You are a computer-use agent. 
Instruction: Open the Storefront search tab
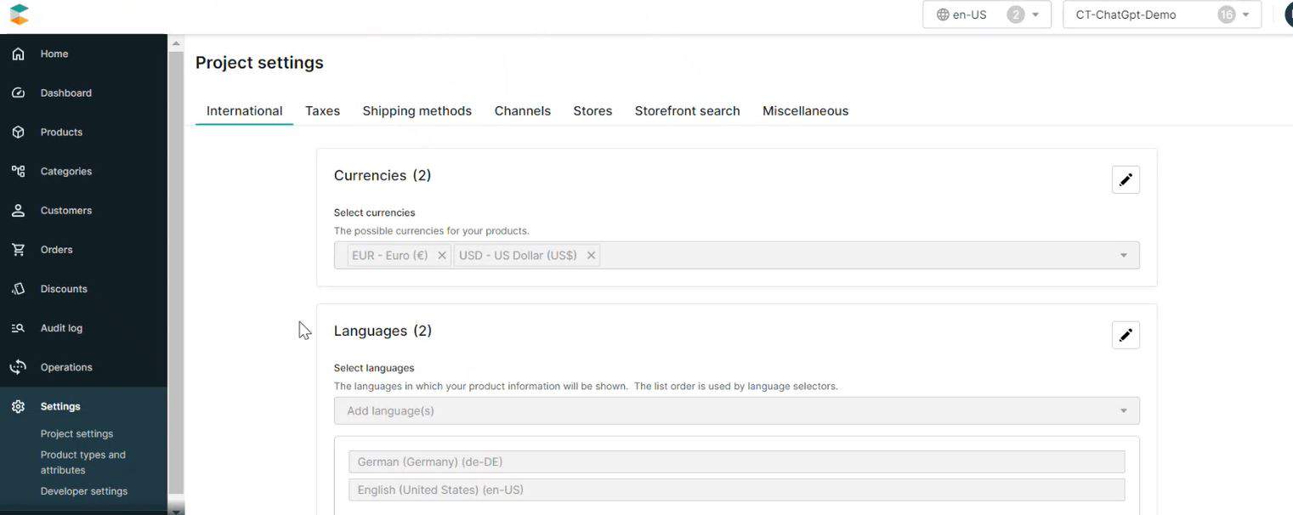point(687,110)
